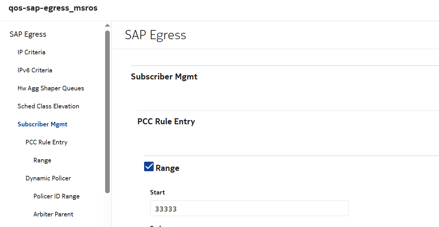Click the Range label beside the checkbox
This screenshot has width=439, height=227.
tap(167, 168)
